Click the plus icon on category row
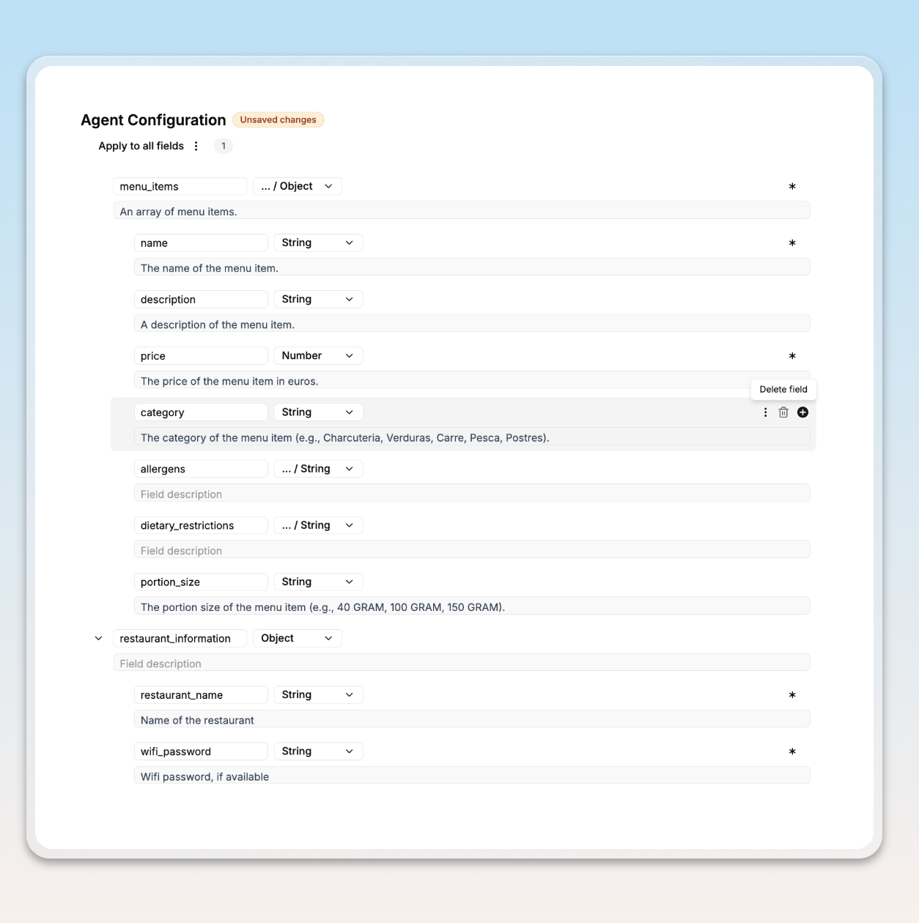The width and height of the screenshot is (919, 923). click(x=802, y=412)
